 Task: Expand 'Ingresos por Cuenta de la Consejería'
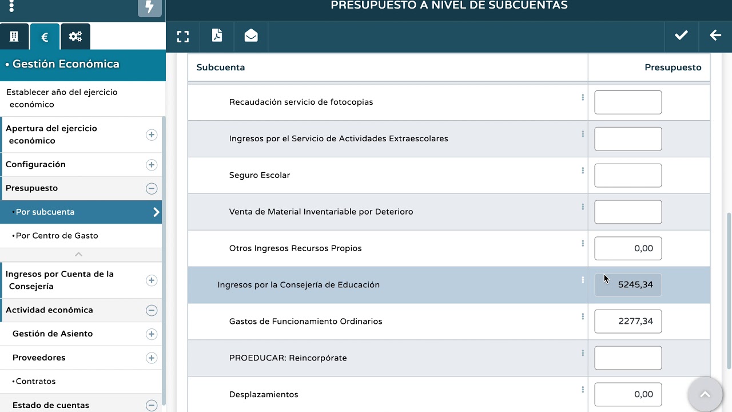pyautogui.click(x=152, y=280)
